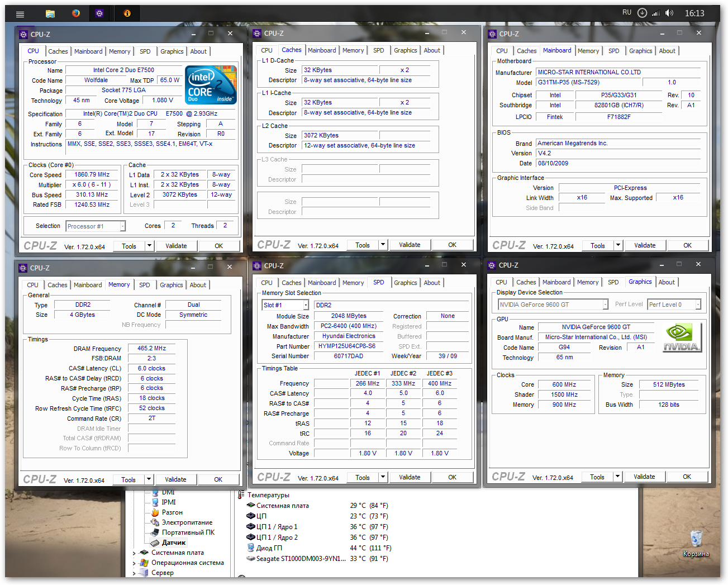Click the File Explorer taskbar icon
Image resolution: width=728 pixels, height=585 pixels.
pyautogui.click(x=50, y=13)
